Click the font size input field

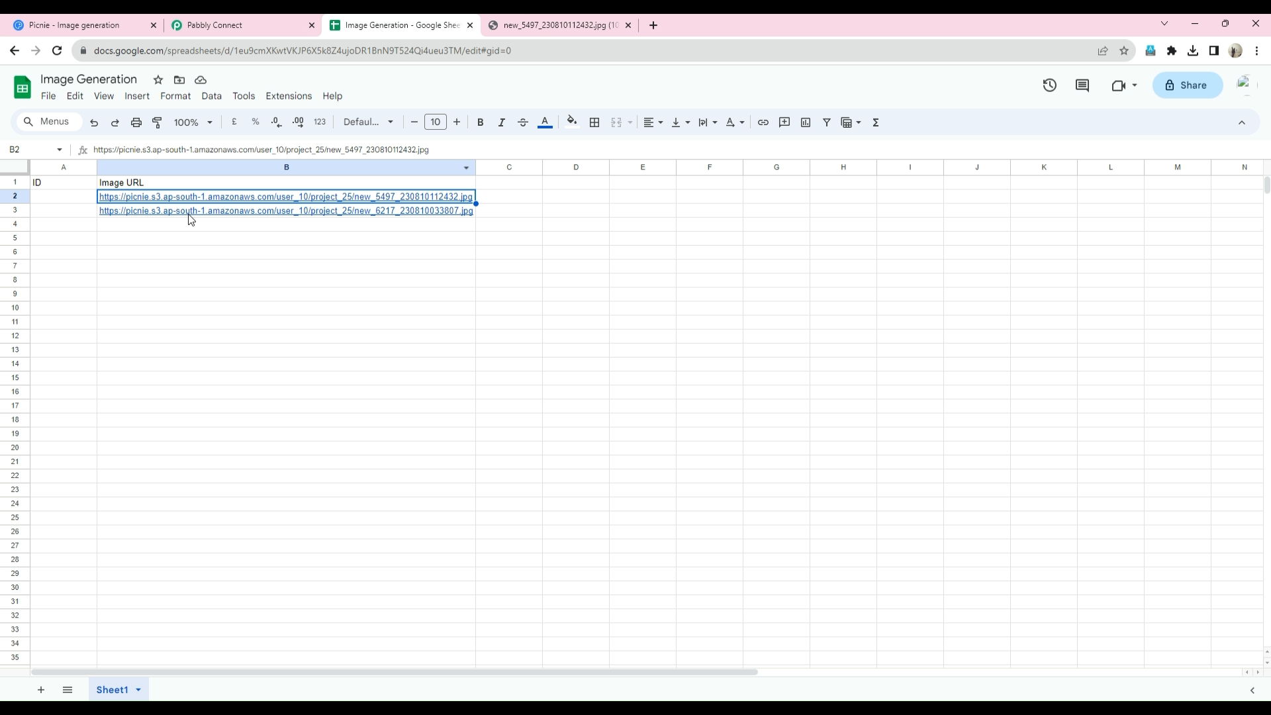tap(435, 122)
